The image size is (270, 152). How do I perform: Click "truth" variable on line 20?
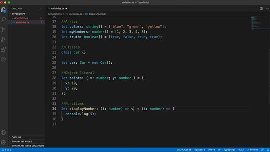pos(74,37)
